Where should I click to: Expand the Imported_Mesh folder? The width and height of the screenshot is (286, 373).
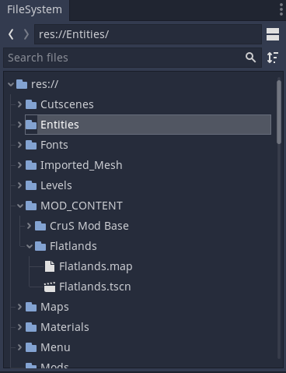(19, 165)
